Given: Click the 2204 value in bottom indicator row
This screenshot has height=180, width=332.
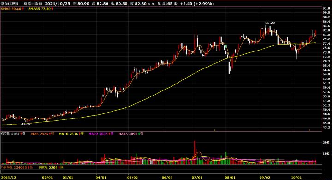Looking at the screenshot, I should [53, 167].
